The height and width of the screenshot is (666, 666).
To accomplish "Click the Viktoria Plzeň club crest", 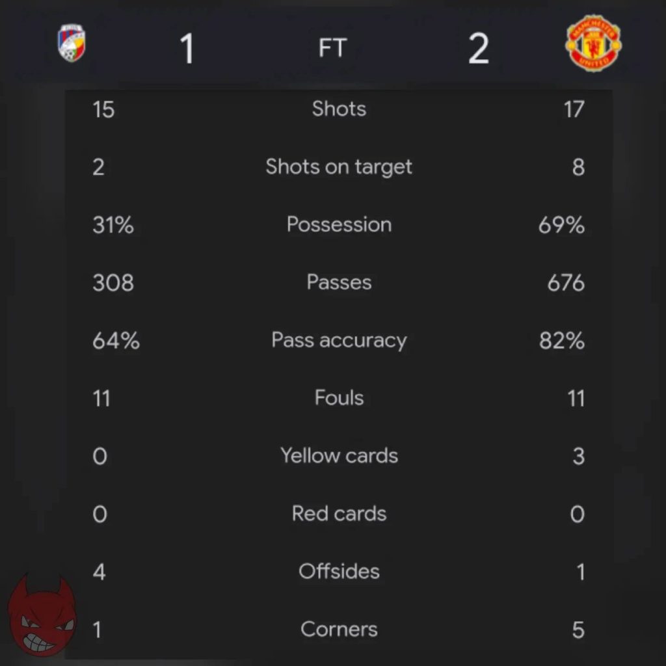I will coord(72,44).
